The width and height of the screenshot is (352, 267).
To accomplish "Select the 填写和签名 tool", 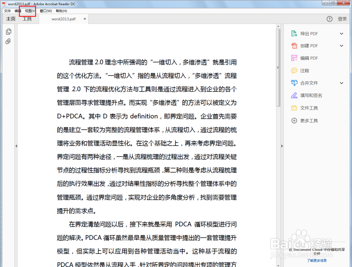I will [x=310, y=95].
